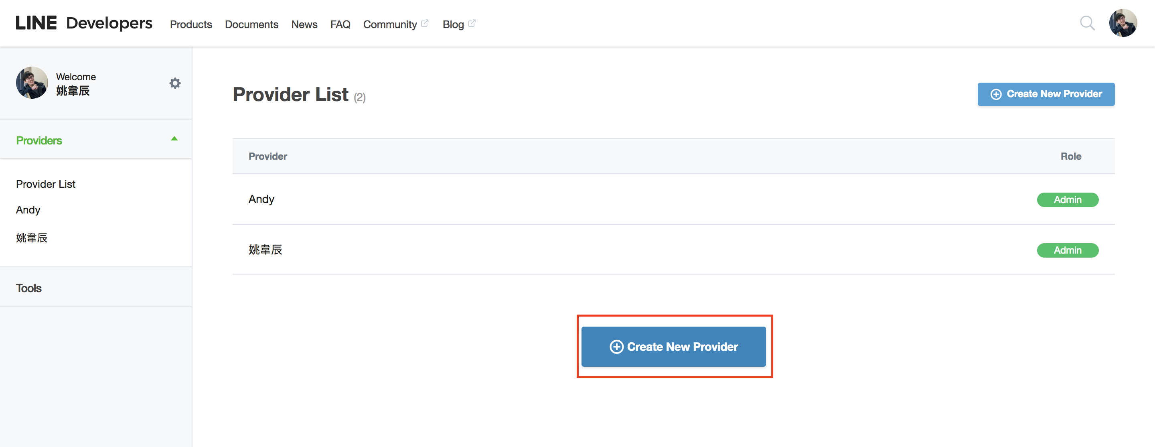Go to the News page
1155x447 pixels.
(304, 24)
